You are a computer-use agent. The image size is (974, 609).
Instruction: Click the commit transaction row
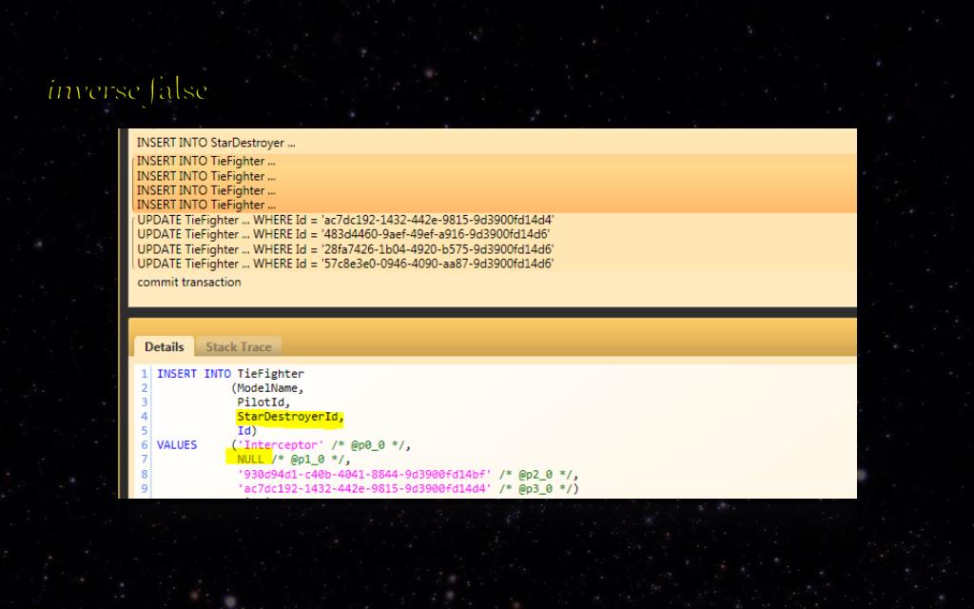click(492, 282)
